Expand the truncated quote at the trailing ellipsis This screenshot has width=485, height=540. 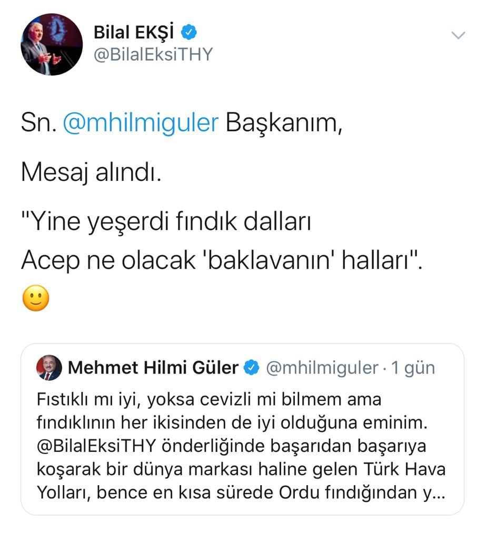(439, 492)
